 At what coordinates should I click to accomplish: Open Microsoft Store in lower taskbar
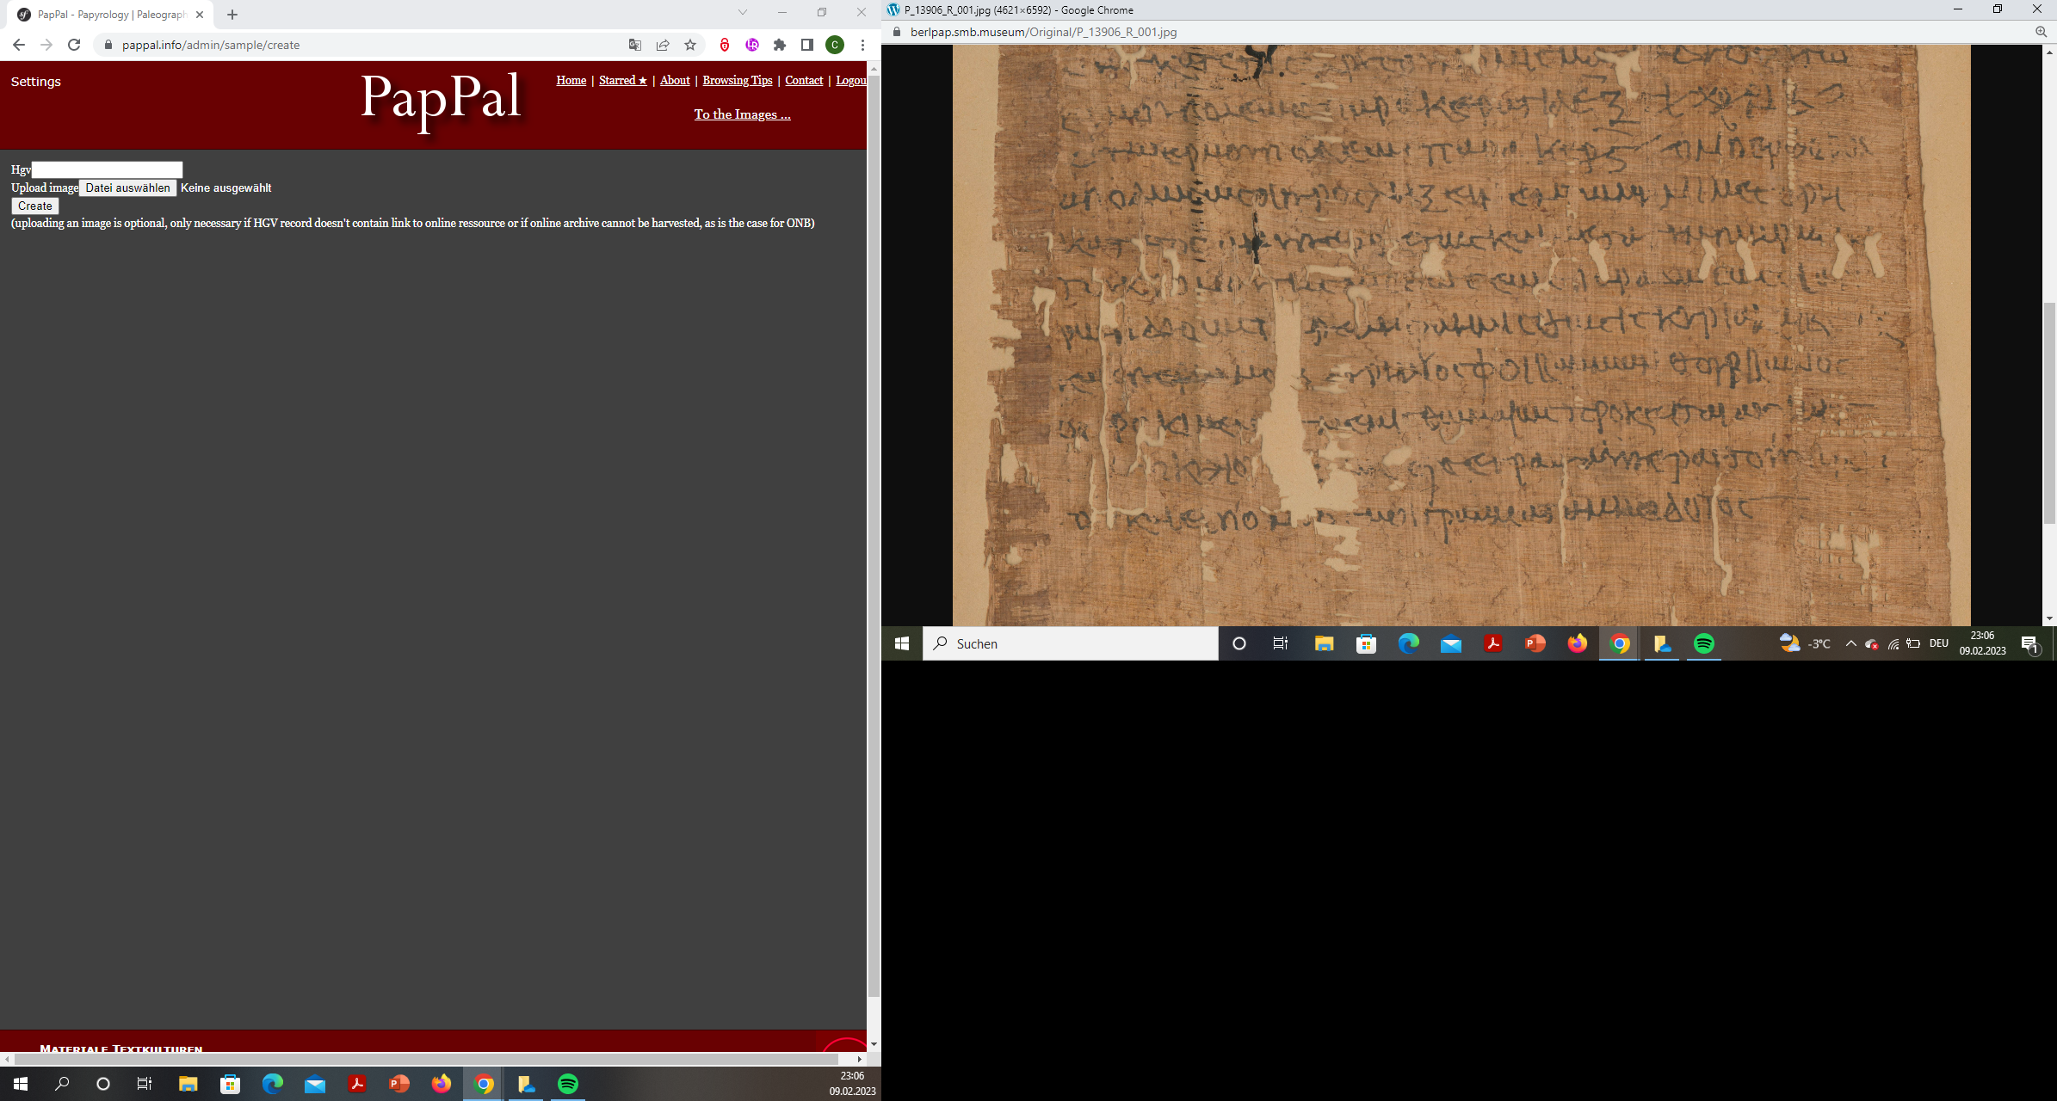tap(230, 1084)
